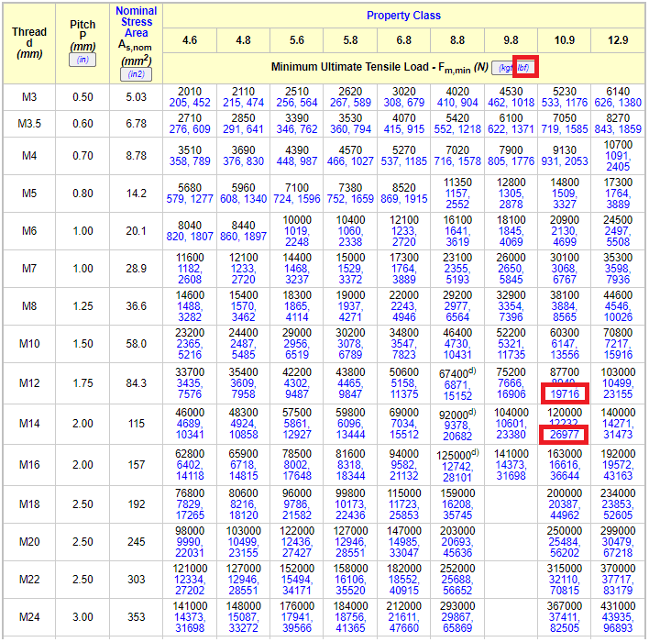Click the M8 thread row label
The width and height of the screenshot is (649, 642).
pyautogui.click(x=29, y=306)
